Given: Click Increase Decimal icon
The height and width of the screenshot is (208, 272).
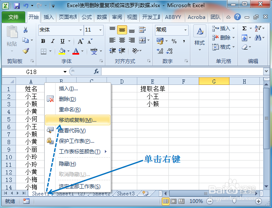Looking at the screenshot, I should tap(160, 51).
